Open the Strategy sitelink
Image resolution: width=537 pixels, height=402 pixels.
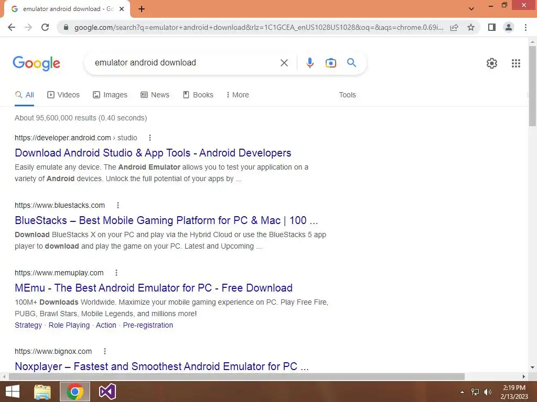tap(28, 326)
